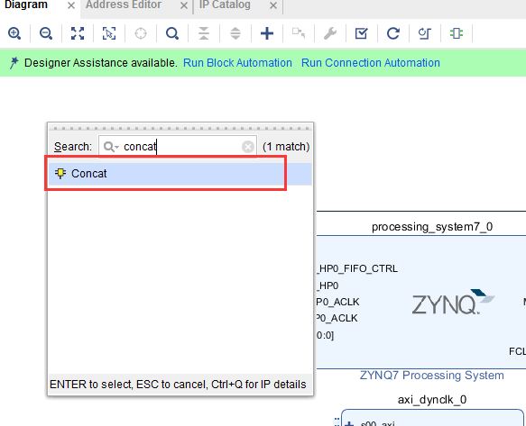
Task: Click the collapse all toolbar icon
Action: (x=204, y=33)
